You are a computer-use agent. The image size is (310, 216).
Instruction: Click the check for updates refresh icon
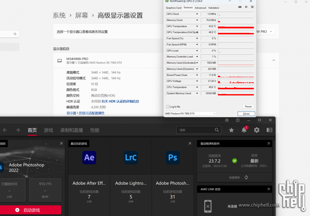246,177
